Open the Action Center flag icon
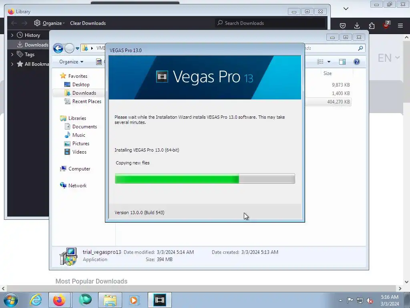Screen dimensions: 410x308 coord(350,300)
